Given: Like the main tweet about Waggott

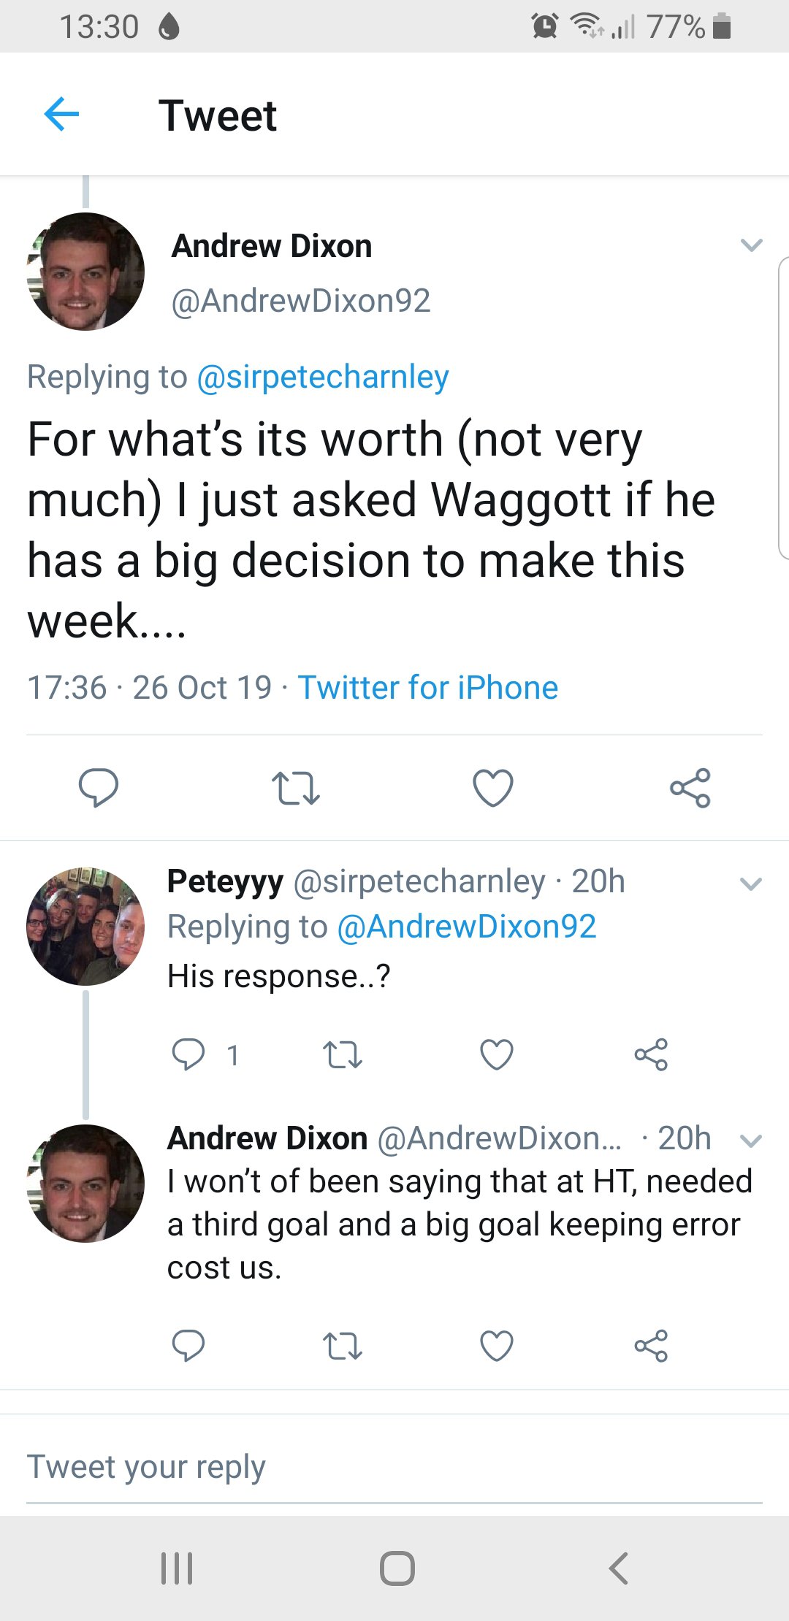Looking at the screenshot, I should coord(493,788).
